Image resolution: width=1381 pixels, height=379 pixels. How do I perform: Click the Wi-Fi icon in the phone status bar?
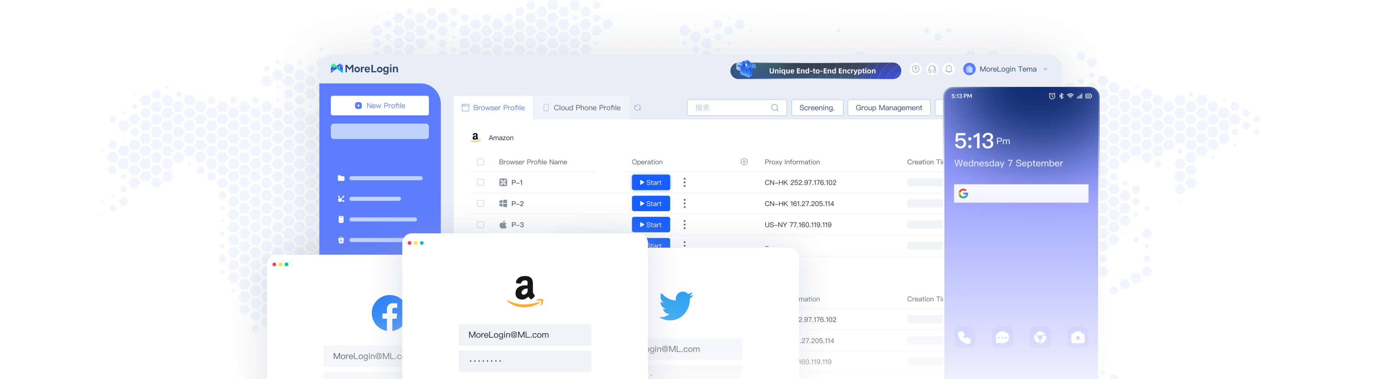click(1070, 96)
